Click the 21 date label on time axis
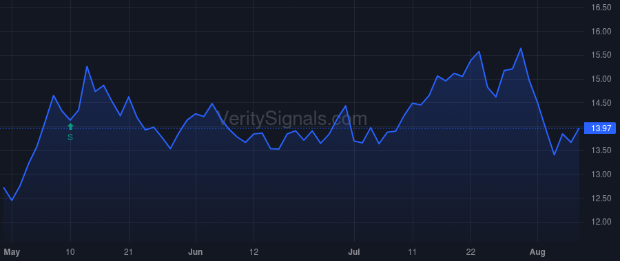This screenshot has height=261, width=620. click(129, 252)
